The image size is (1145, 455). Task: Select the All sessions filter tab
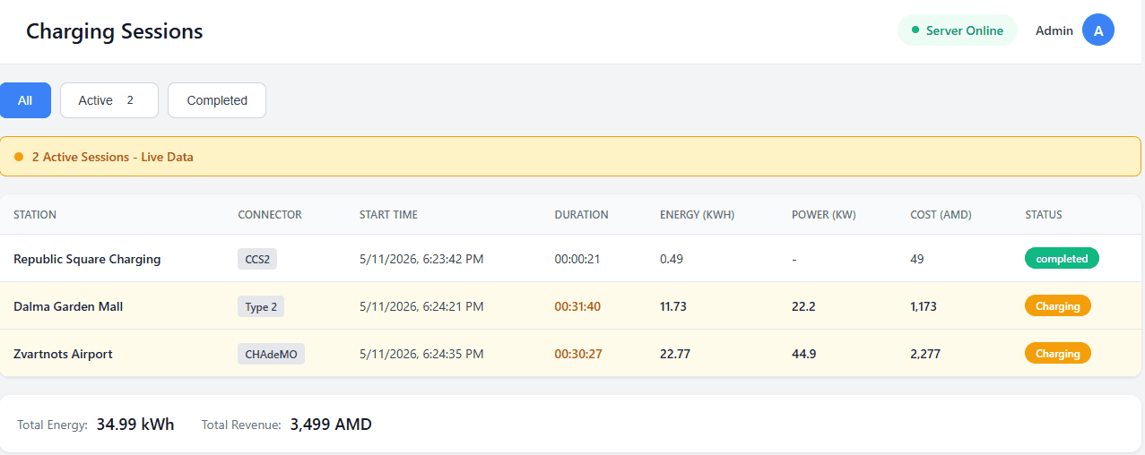[25, 100]
